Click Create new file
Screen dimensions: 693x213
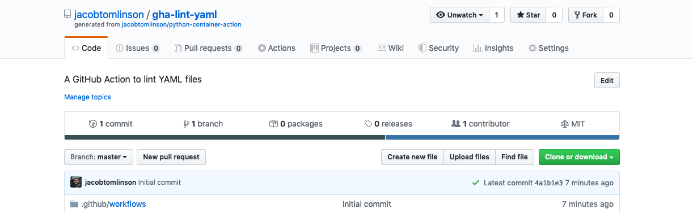(412, 157)
